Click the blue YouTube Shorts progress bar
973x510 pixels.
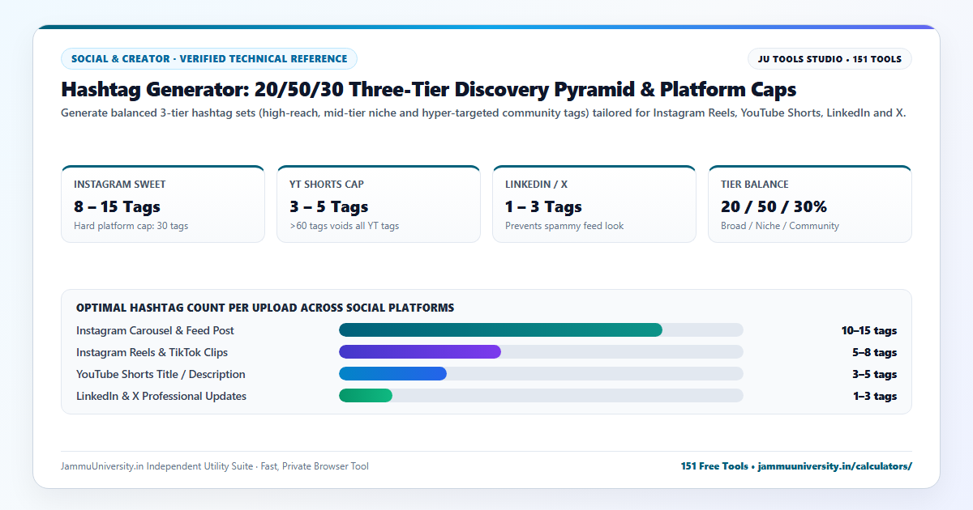[392, 374]
